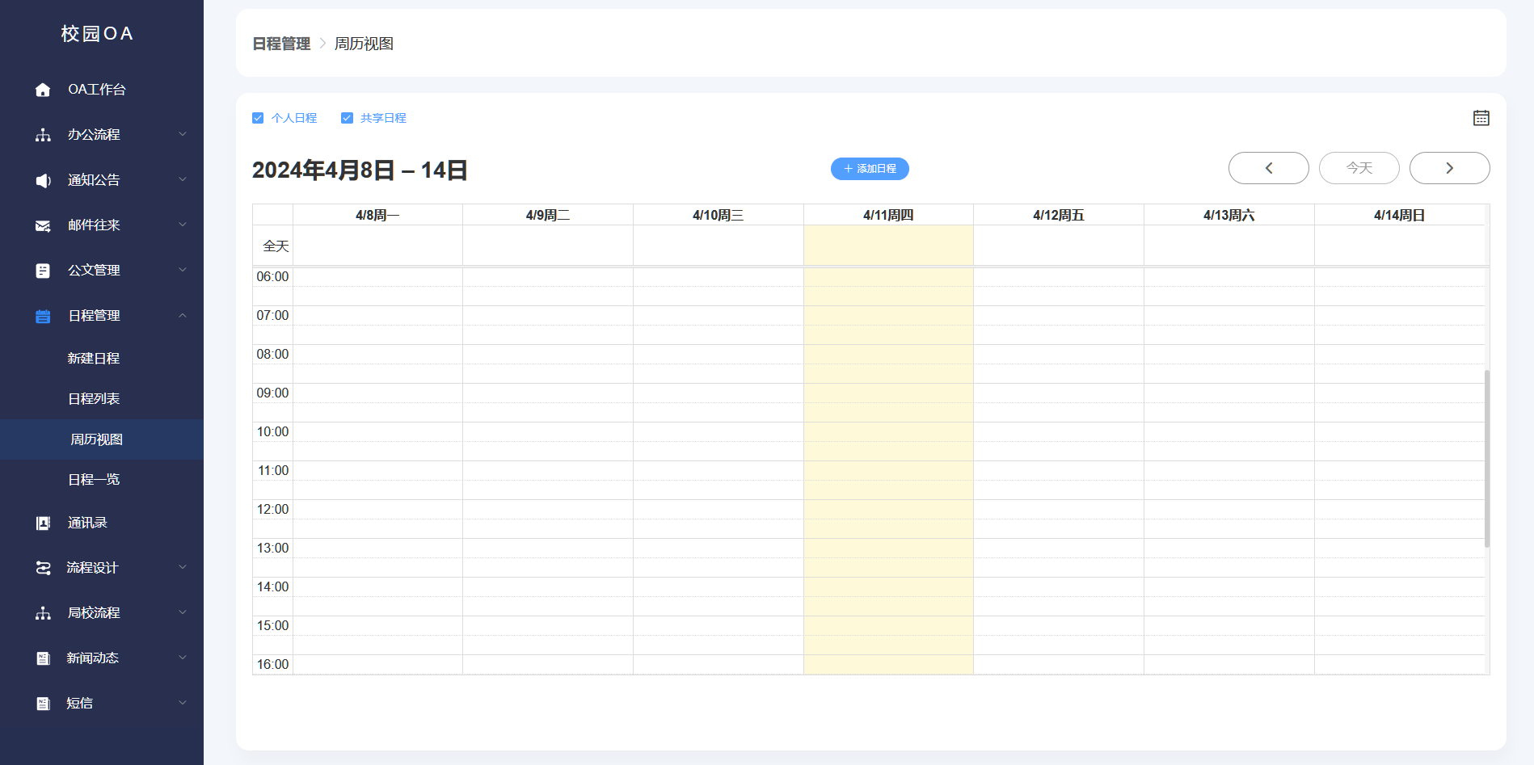Click the 09:00 time label
Viewport: 1534px width, 765px height.
272,393
